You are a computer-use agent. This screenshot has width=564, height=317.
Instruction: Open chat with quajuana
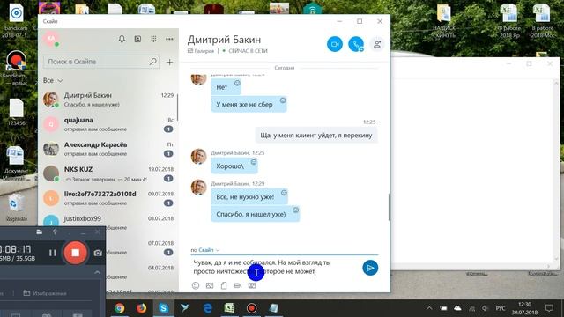point(108,124)
